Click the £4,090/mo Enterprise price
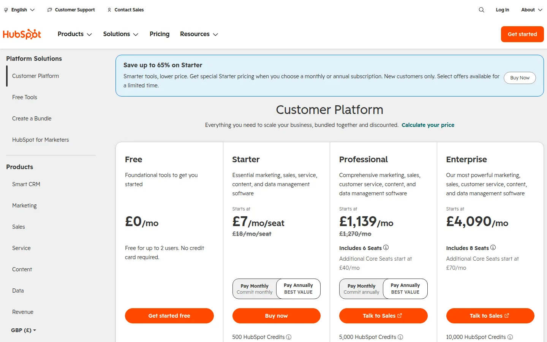547x342 pixels. pos(477,222)
